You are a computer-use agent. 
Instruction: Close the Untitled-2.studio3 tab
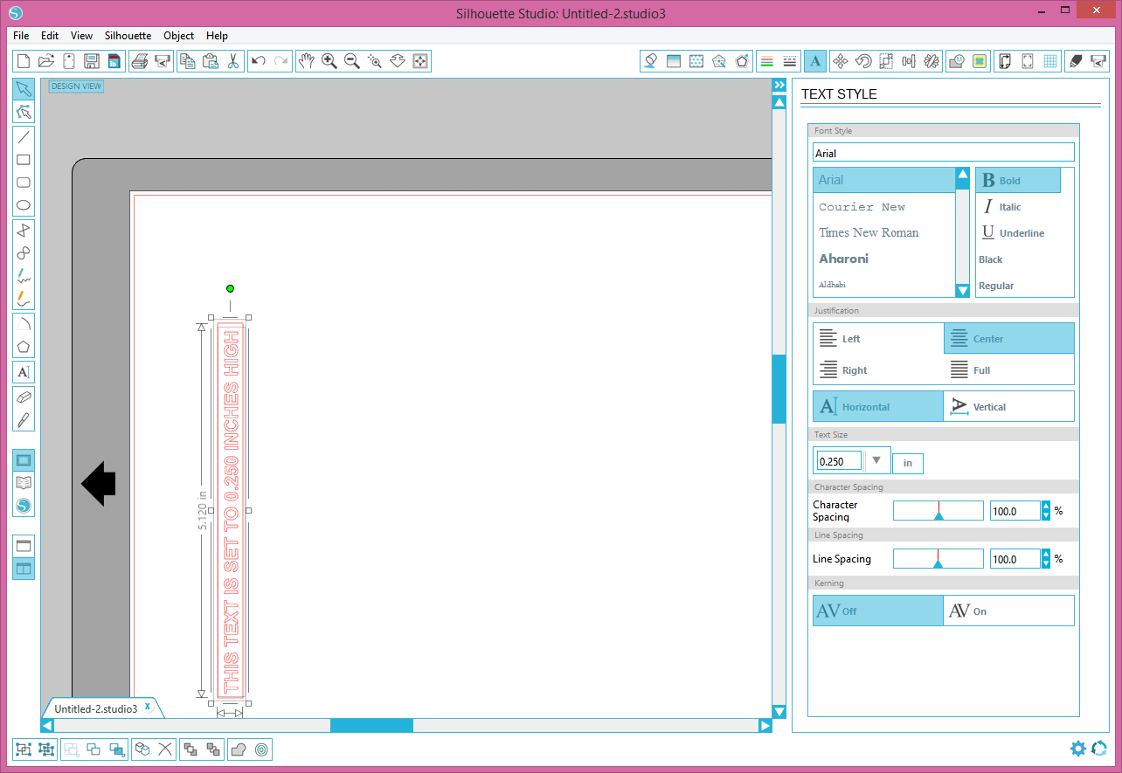pyautogui.click(x=149, y=707)
